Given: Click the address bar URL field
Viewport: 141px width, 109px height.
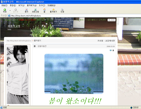Looking at the screenshot, I should (74, 16).
